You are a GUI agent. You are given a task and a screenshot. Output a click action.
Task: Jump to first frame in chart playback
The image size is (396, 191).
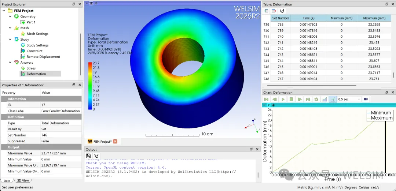tap(267, 99)
